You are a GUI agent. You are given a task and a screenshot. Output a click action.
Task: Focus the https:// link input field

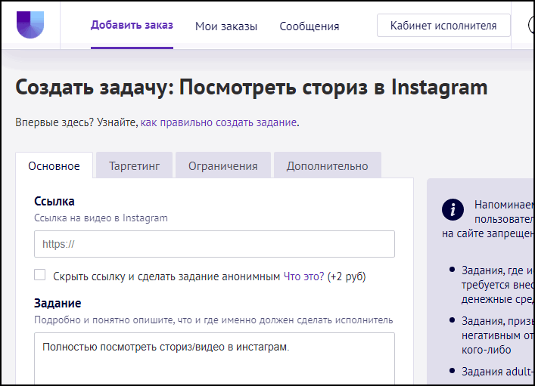pyautogui.click(x=214, y=244)
